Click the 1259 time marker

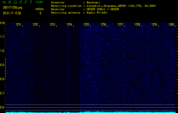point(154,25)
